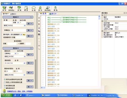Screen dimensions: 127x98
Task: Open 帮助 help from the toolbar
Action: (56, 9)
